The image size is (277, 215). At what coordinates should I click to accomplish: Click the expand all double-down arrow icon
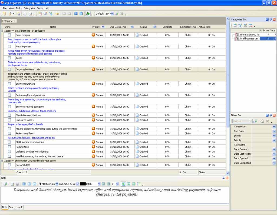[76, 14]
